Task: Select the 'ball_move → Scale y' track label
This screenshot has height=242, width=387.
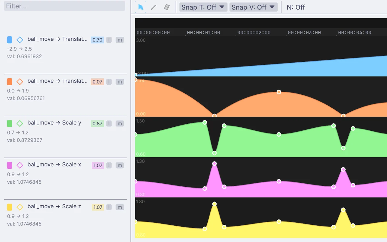Action: coord(54,123)
